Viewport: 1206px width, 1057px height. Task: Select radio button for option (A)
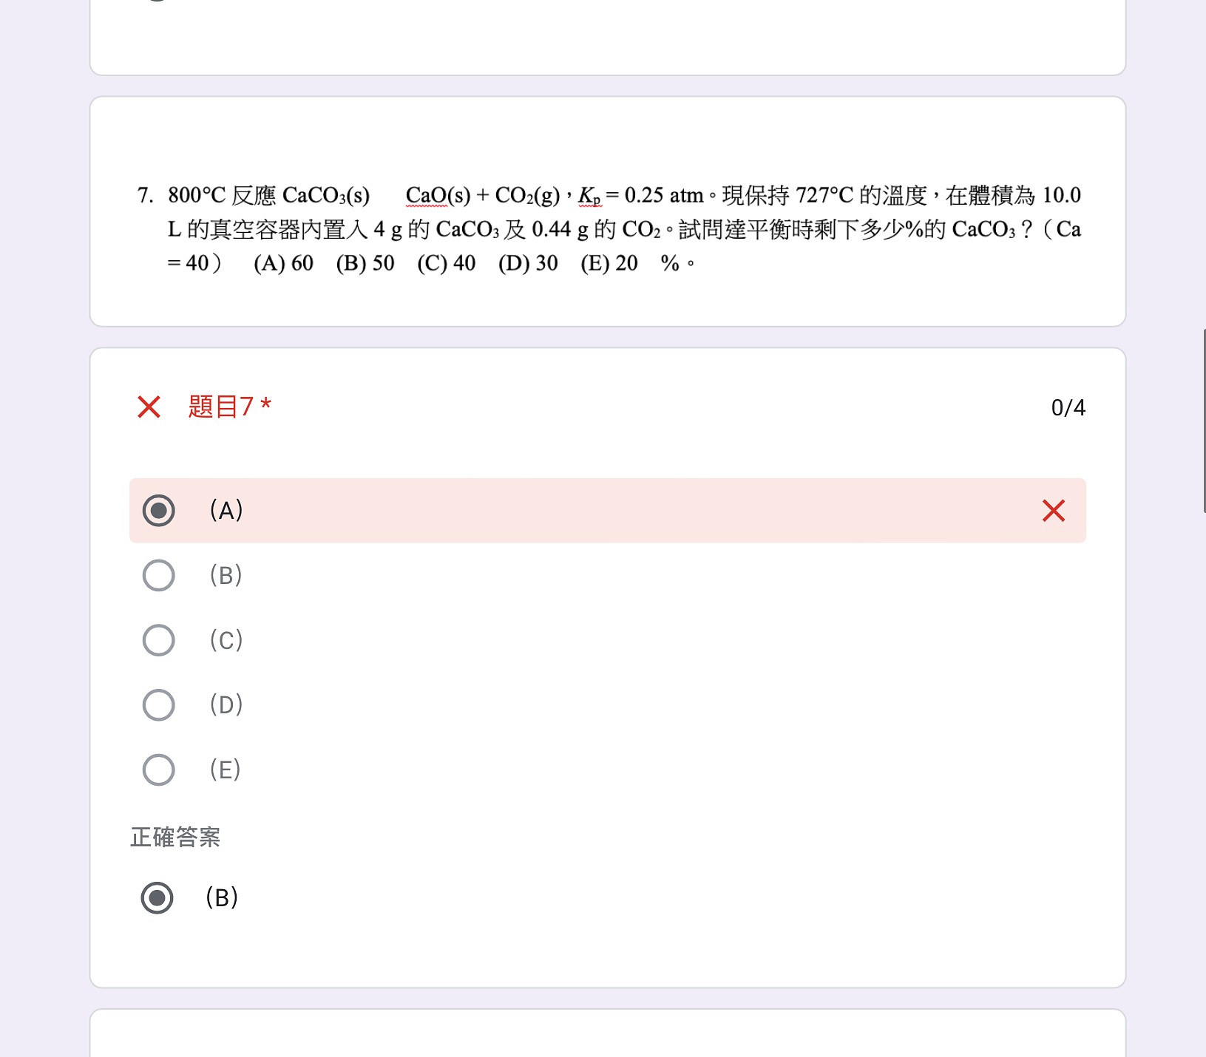[x=158, y=511]
